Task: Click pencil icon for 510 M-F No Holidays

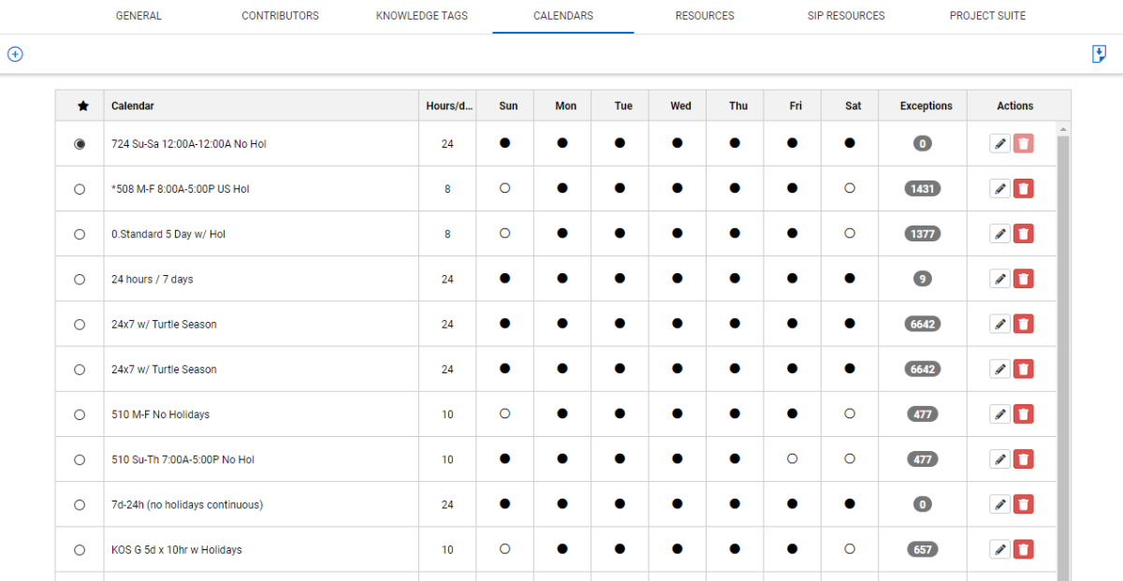Action: tap(1000, 414)
